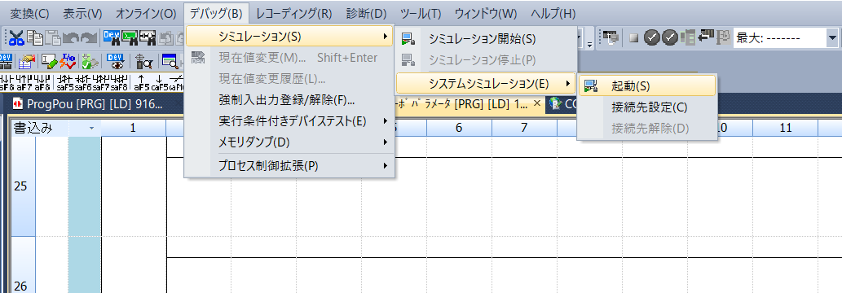Click ladder column header 6
The width and height of the screenshot is (842, 293).
[x=459, y=128]
